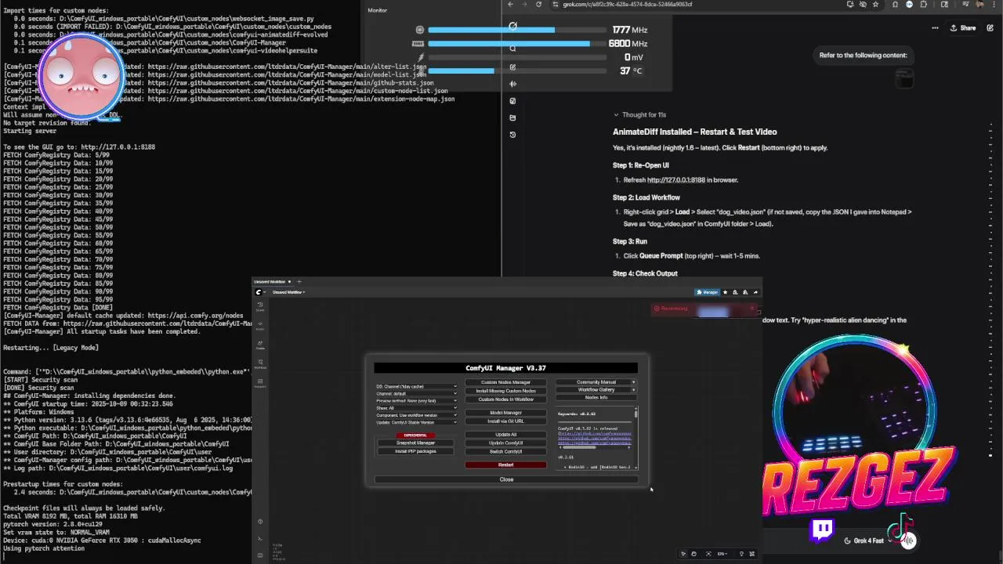Reload the Grok browser page

pyautogui.click(x=538, y=4)
